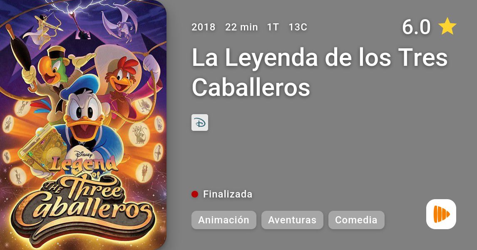Click the 6.0 rating score

point(416,27)
